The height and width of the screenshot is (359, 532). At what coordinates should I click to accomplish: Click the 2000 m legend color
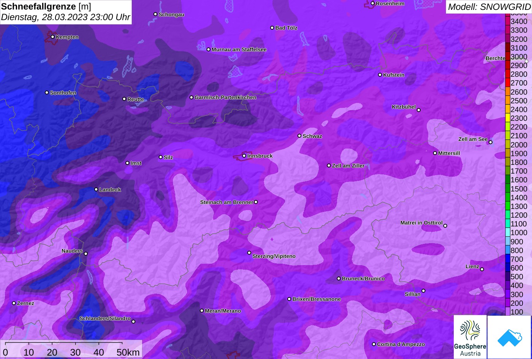pyautogui.click(x=507, y=144)
